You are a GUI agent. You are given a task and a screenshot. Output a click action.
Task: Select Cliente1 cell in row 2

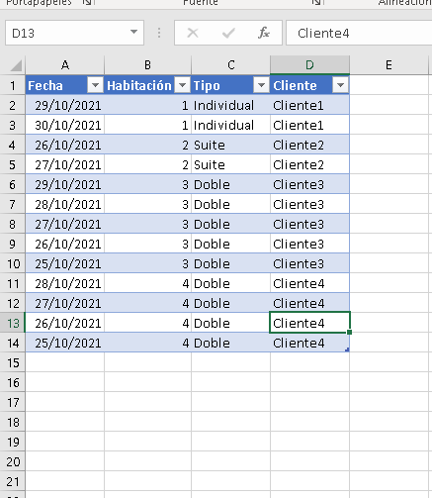tap(309, 105)
